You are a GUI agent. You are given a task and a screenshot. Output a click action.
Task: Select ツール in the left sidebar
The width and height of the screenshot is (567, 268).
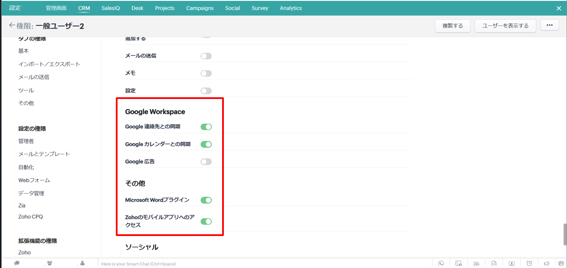[26, 90]
